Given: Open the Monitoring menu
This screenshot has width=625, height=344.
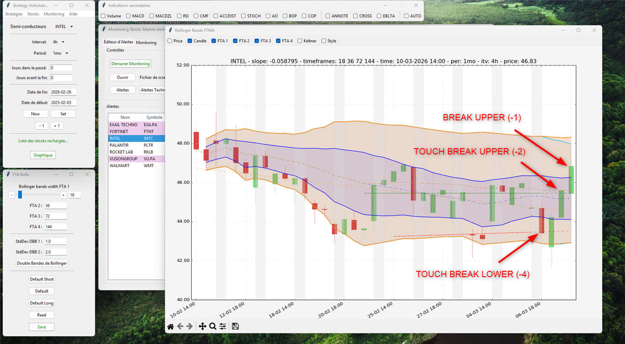Looking at the screenshot, I should tap(54, 14).
